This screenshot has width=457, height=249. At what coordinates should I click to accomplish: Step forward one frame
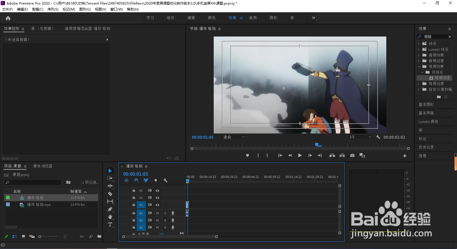pyautogui.click(x=310, y=155)
